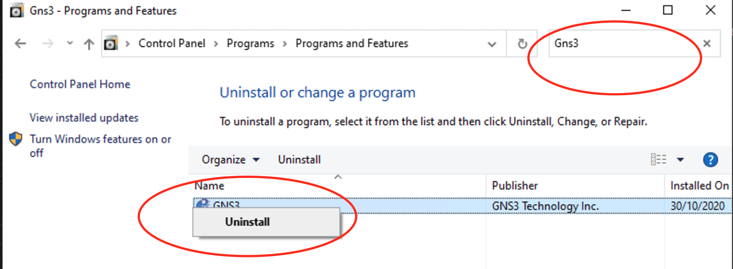Image resolution: width=733 pixels, height=269 pixels.
Task: Click in the Gns3 search field
Action: [x=626, y=43]
